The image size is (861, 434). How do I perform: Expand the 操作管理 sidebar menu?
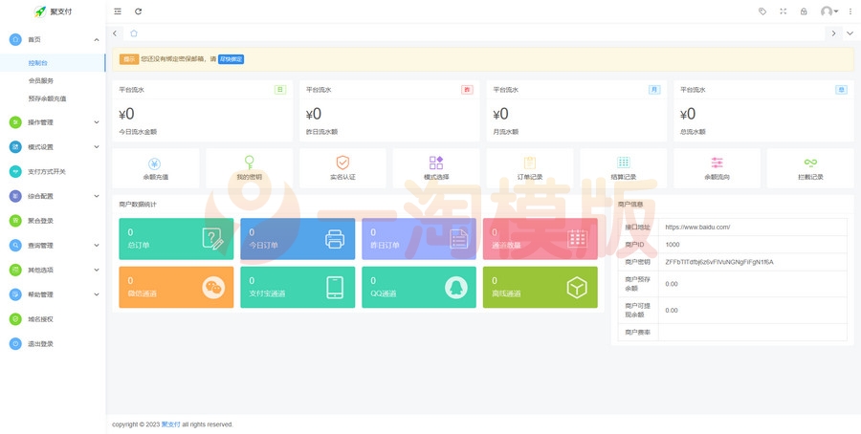(x=53, y=122)
